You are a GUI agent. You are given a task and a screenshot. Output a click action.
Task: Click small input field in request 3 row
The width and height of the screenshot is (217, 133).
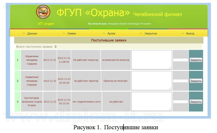tap(180, 101)
